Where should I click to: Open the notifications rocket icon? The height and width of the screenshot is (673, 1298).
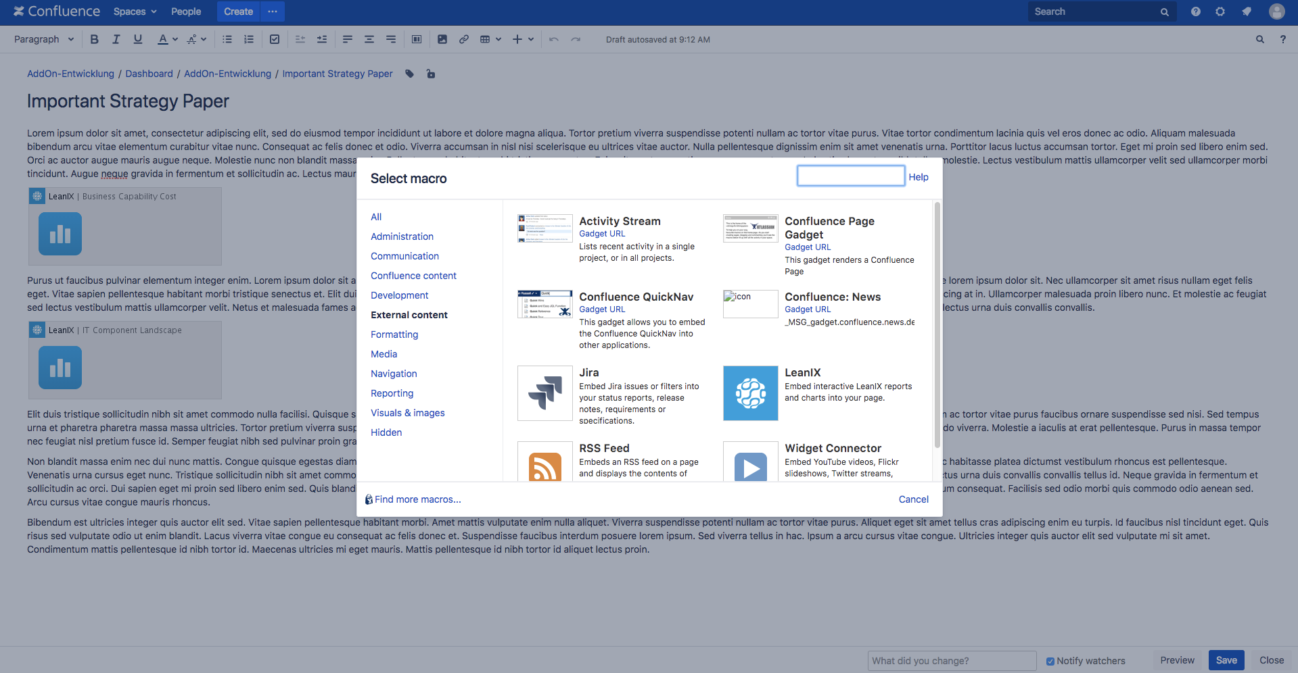tap(1247, 11)
